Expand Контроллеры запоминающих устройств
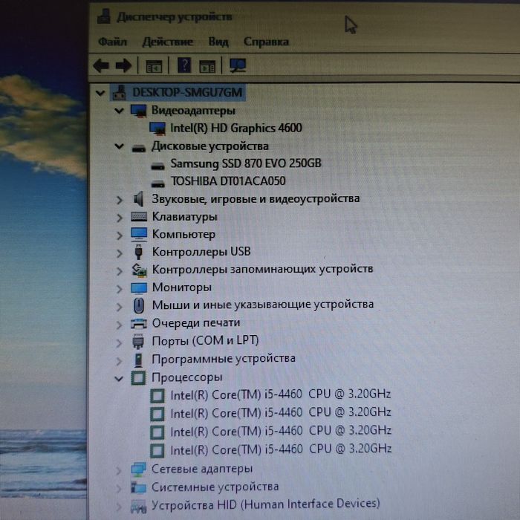Image resolution: width=520 pixels, height=520 pixels. tap(120, 271)
